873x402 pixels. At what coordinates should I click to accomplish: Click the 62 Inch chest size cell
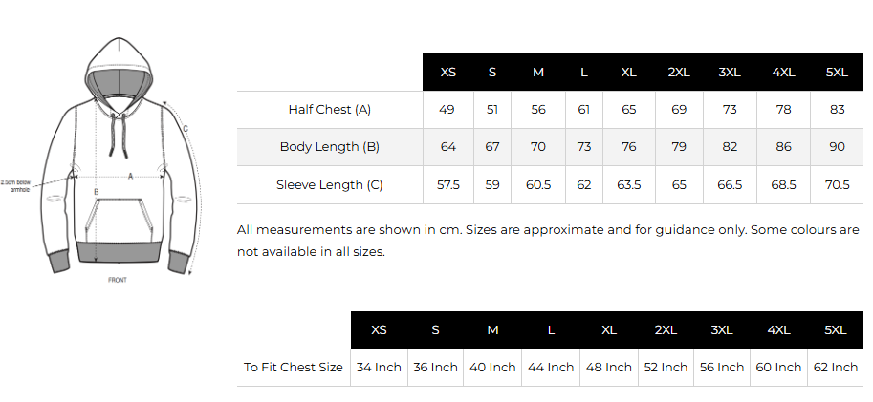coord(836,367)
